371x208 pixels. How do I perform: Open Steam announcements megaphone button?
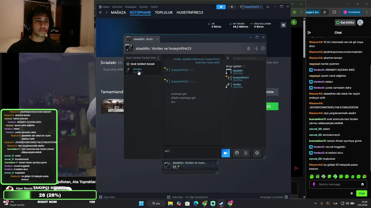coord(221,7)
